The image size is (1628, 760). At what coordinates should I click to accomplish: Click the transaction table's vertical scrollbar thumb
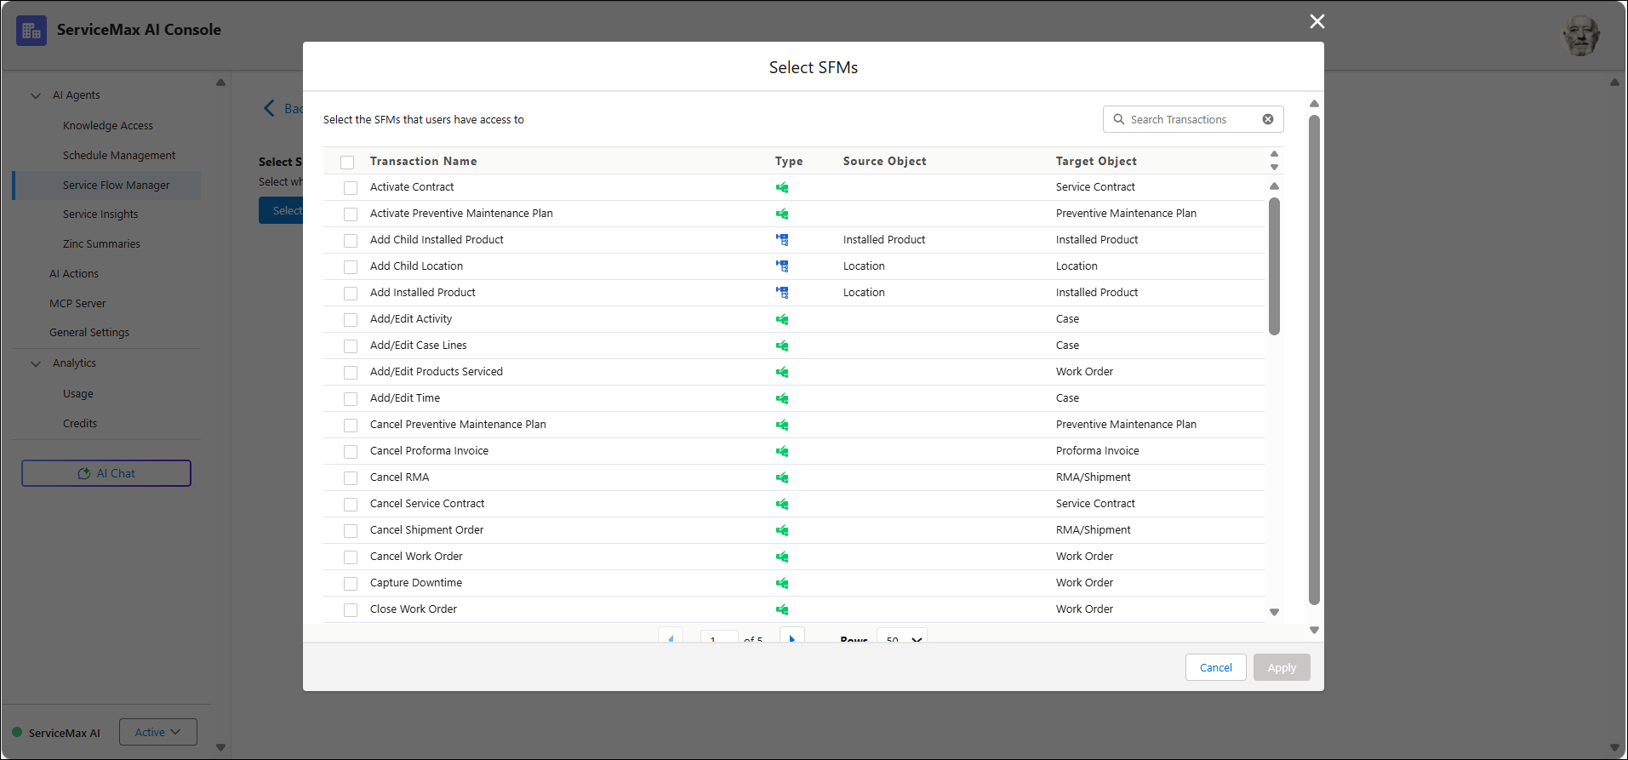1274,266
